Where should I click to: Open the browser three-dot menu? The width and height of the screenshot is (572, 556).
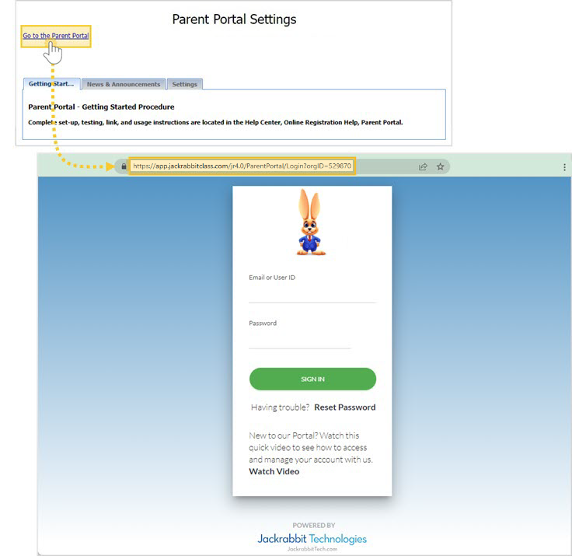(x=564, y=167)
